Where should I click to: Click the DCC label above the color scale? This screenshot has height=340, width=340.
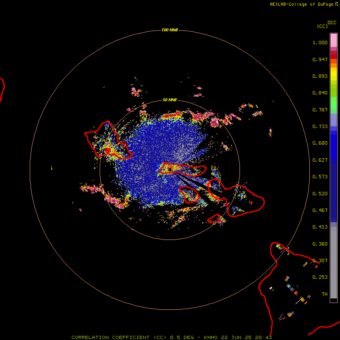coord(332,23)
